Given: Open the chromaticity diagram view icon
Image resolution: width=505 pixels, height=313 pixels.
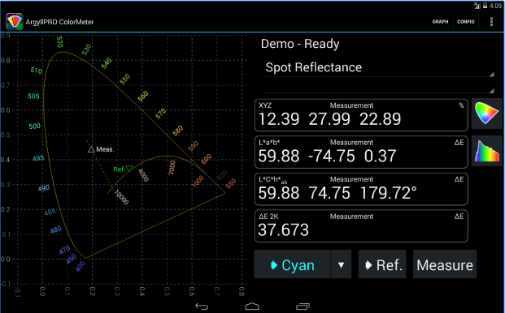Looking at the screenshot, I should 486,114.
